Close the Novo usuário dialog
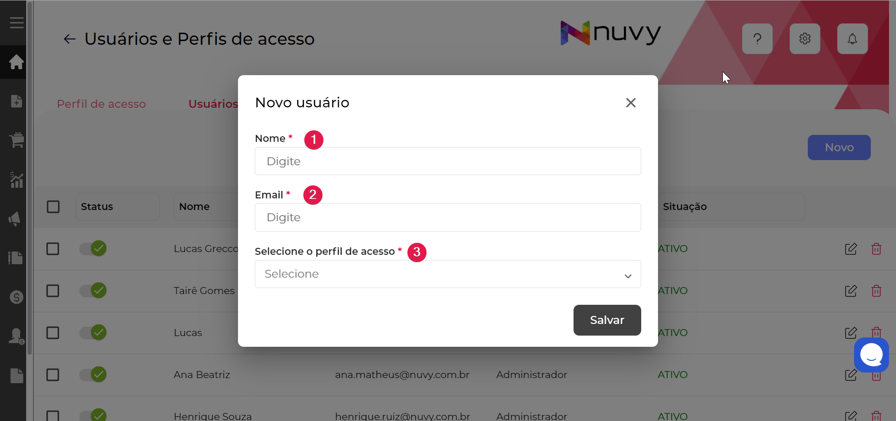896x421 pixels. pyautogui.click(x=630, y=103)
